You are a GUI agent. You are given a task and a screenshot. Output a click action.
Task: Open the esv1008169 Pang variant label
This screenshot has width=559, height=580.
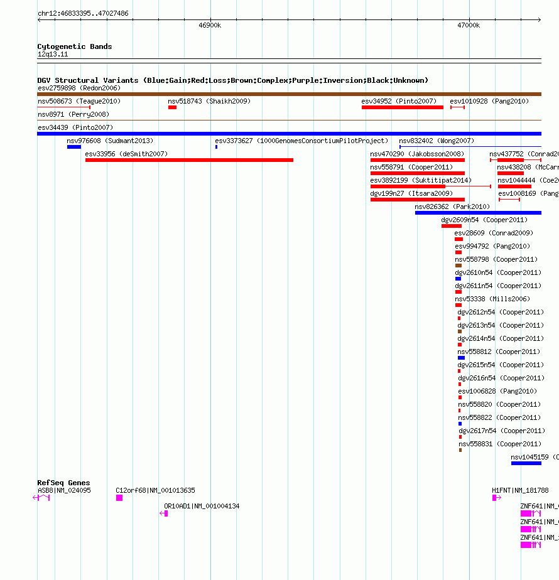528,193
